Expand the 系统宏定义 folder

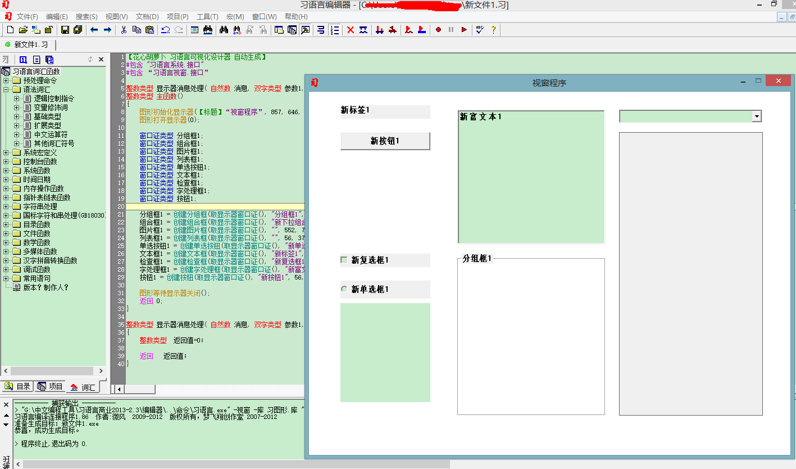coord(6,152)
